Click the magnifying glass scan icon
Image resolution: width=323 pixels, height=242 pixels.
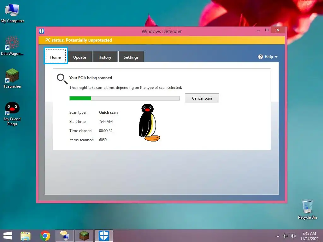tap(62, 79)
